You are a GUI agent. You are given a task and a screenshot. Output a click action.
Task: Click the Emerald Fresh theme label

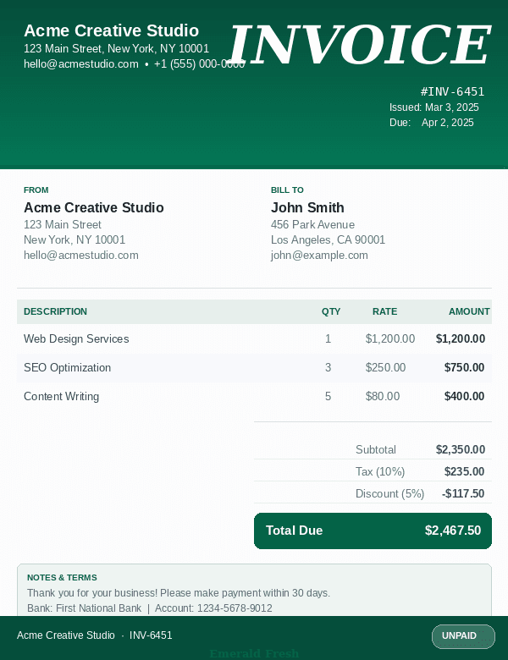[x=254, y=654]
